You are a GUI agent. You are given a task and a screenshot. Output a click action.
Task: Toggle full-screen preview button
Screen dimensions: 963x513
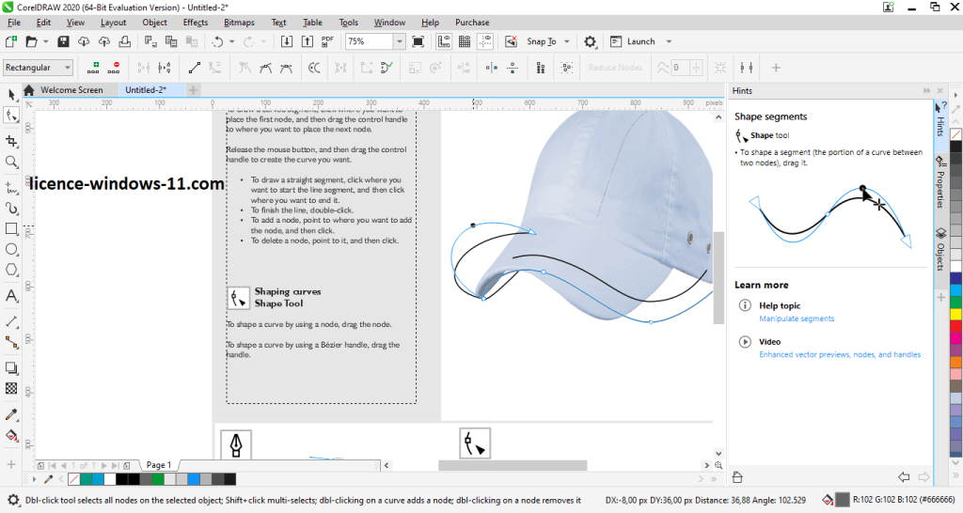(x=418, y=41)
